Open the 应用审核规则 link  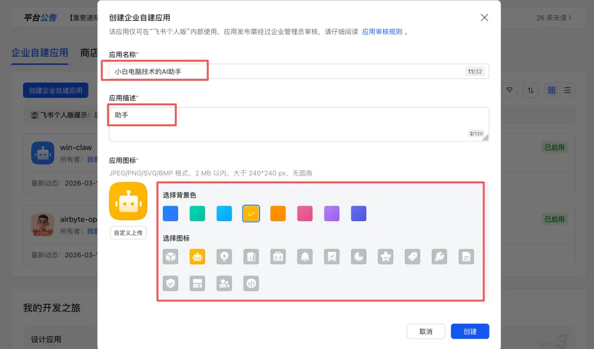[x=382, y=32]
